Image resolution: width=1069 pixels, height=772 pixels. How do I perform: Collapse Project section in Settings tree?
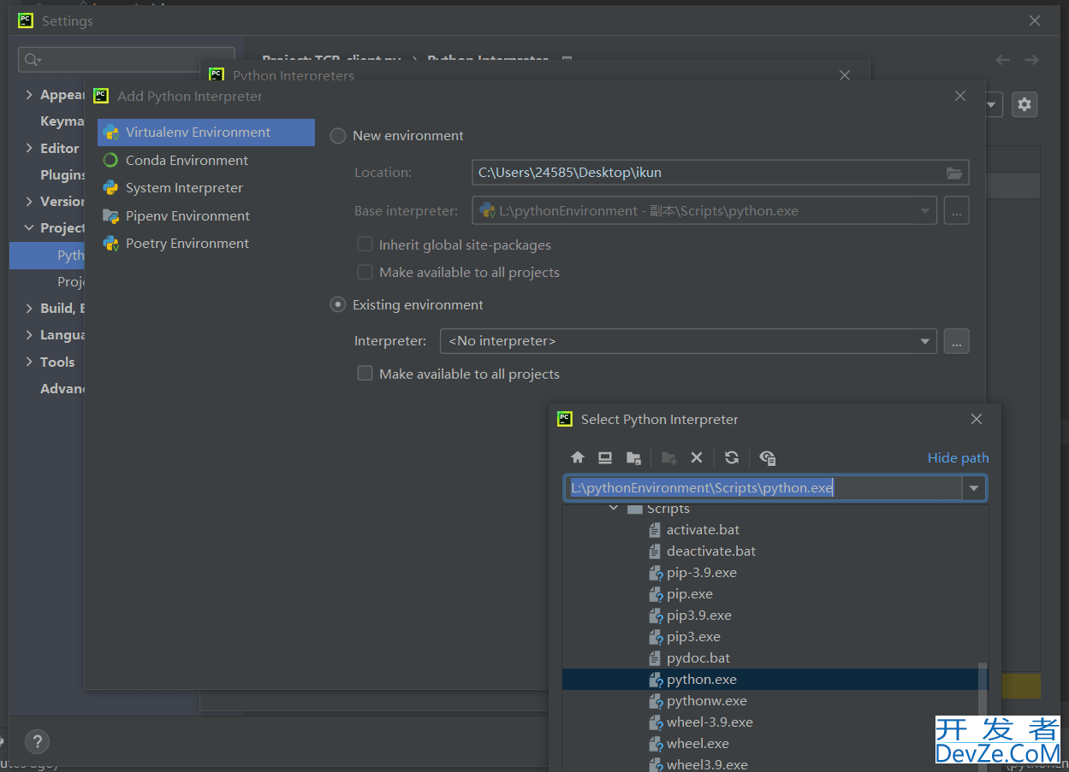pos(29,228)
